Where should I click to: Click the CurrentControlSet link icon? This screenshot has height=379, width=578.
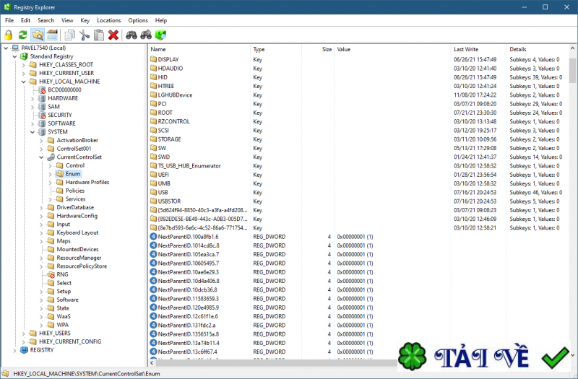(x=51, y=157)
